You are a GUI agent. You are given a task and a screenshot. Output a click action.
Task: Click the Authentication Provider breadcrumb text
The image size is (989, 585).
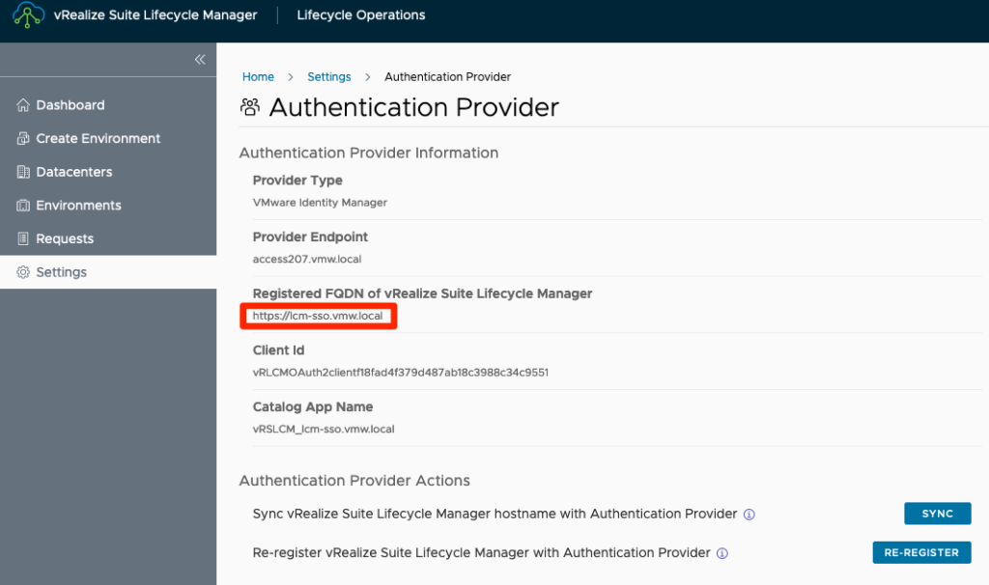tap(448, 77)
